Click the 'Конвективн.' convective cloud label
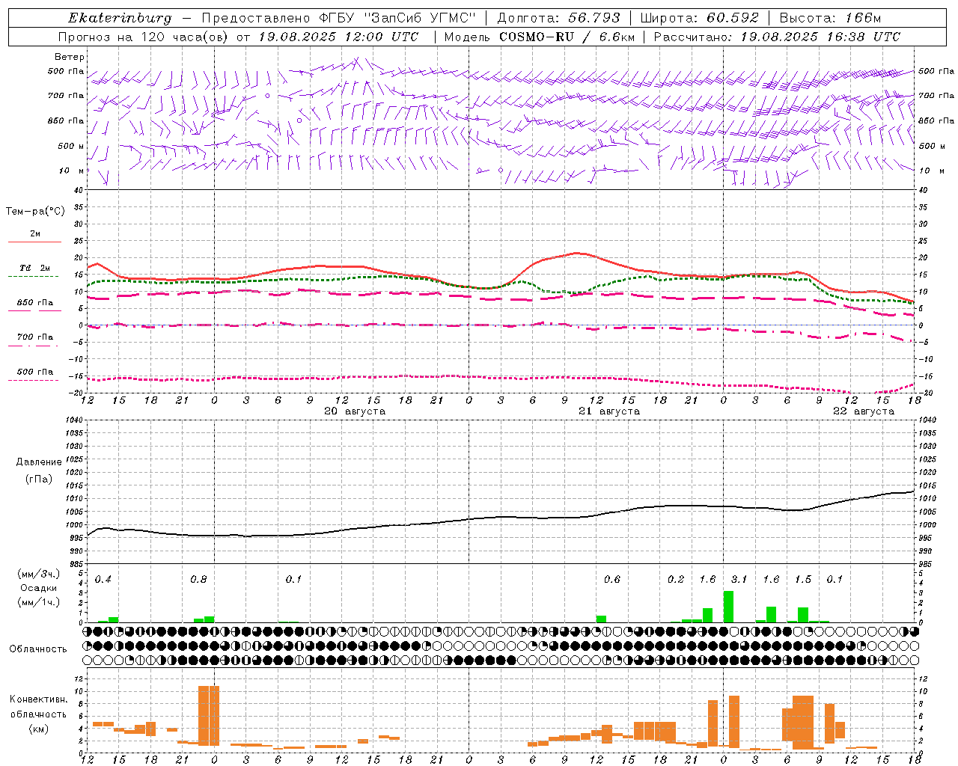The height and width of the screenshot is (766, 958). [x=38, y=699]
